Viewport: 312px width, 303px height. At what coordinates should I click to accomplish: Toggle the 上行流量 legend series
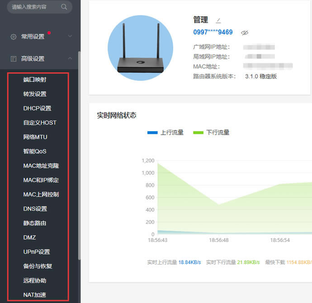point(165,133)
